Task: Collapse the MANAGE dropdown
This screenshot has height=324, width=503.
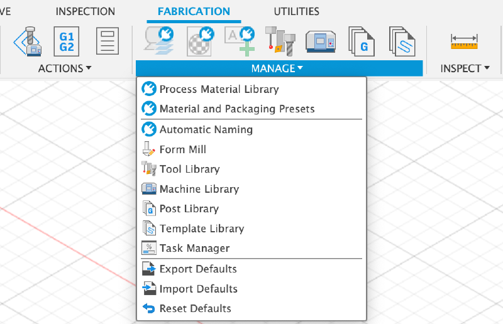Action: click(279, 68)
